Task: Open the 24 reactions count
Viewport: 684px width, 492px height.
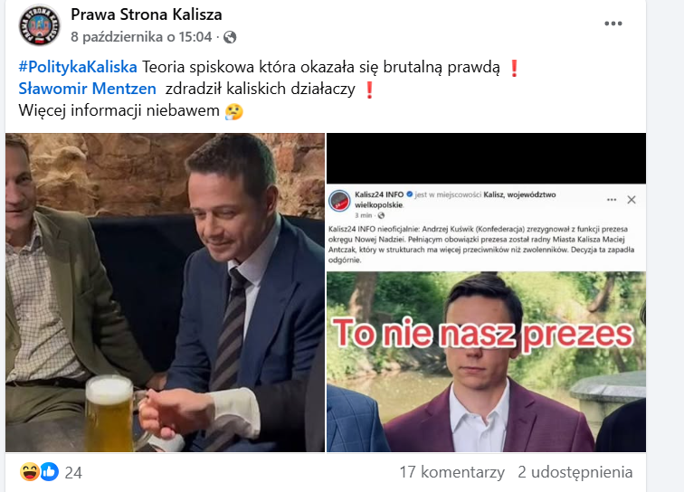Action: 73,473
